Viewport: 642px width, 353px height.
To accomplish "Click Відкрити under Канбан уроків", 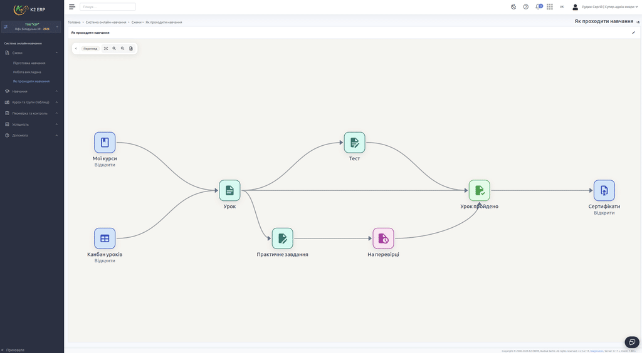I will point(105,260).
